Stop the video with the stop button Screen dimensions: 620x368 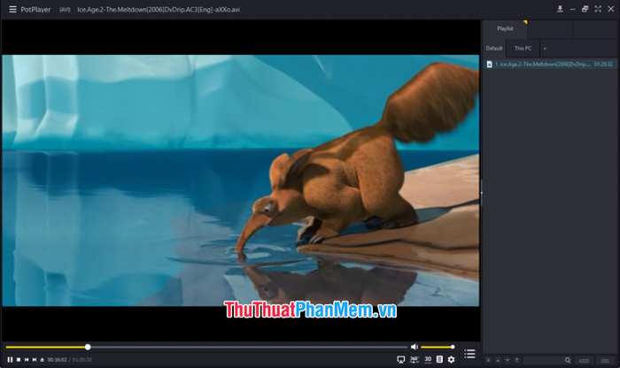[19, 360]
